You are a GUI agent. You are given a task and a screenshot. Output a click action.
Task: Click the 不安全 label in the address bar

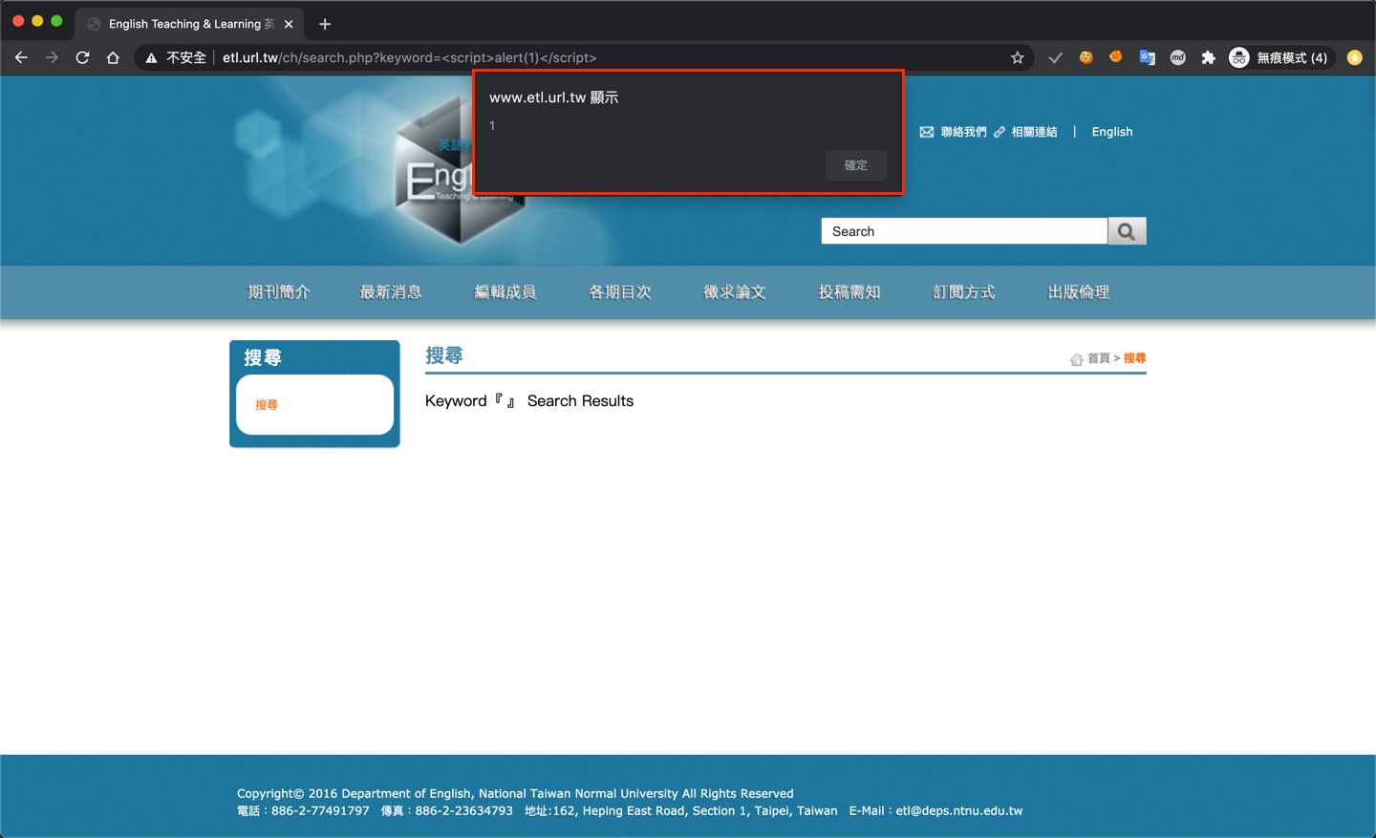pyautogui.click(x=186, y=57)
